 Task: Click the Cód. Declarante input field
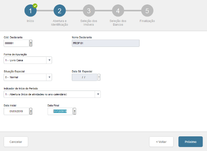click(x=16, y=43)
